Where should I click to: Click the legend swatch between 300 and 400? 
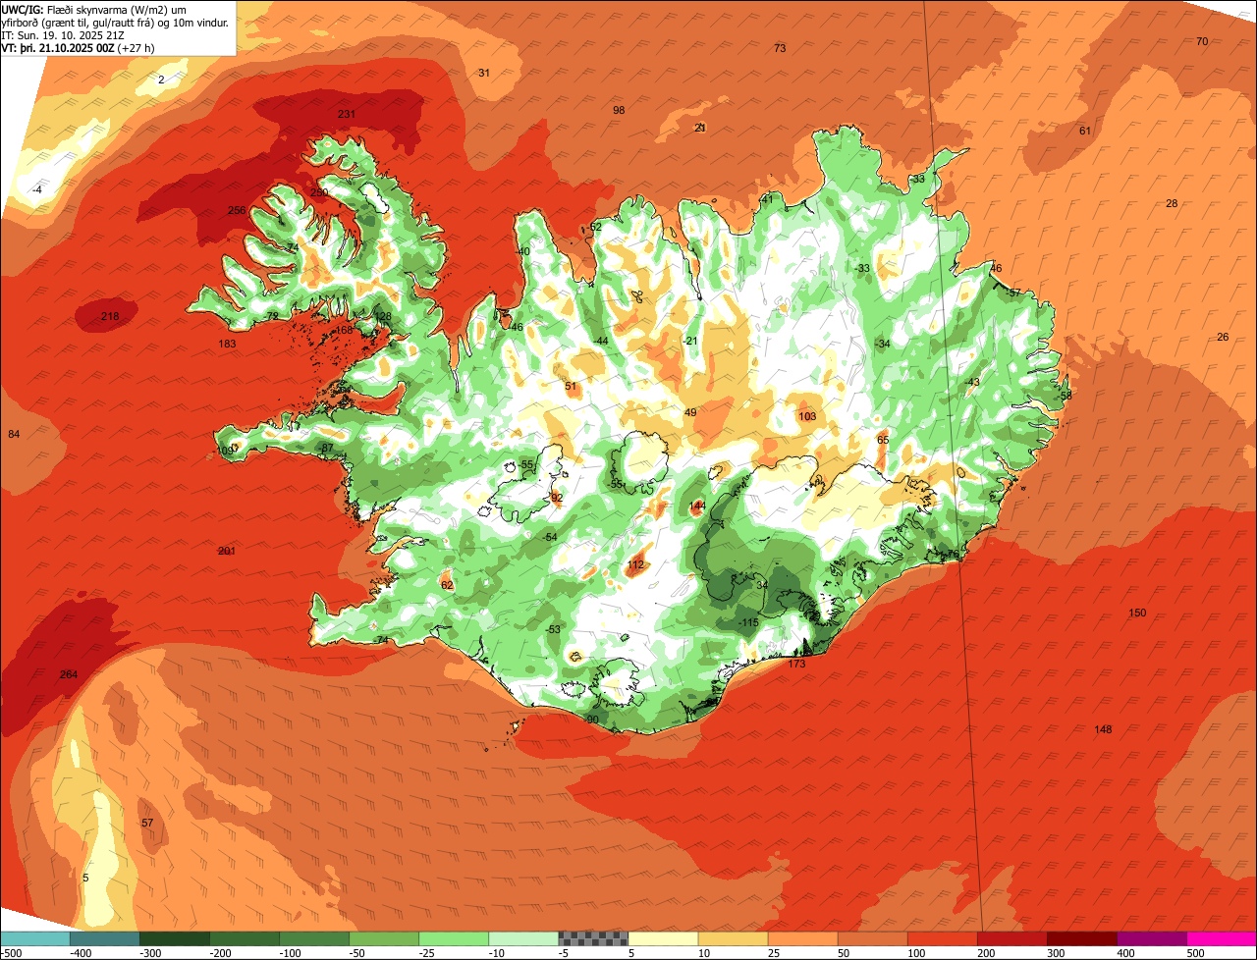[1081, 938]
